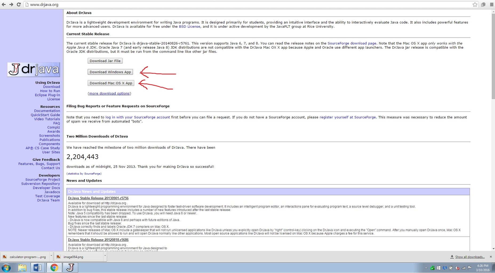This screenshot has width=495, height=273.
Task: Click the page vertical scrollbar thumb
Action: [493, 56]
